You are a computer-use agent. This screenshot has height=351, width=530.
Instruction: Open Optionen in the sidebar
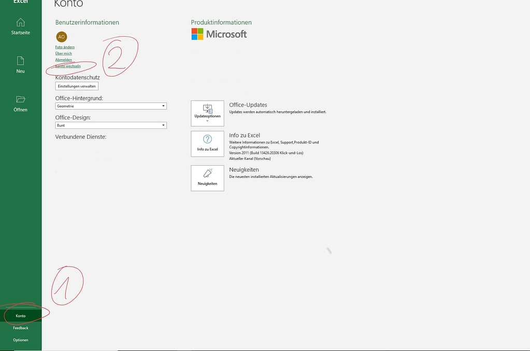[x=21, y=340]
